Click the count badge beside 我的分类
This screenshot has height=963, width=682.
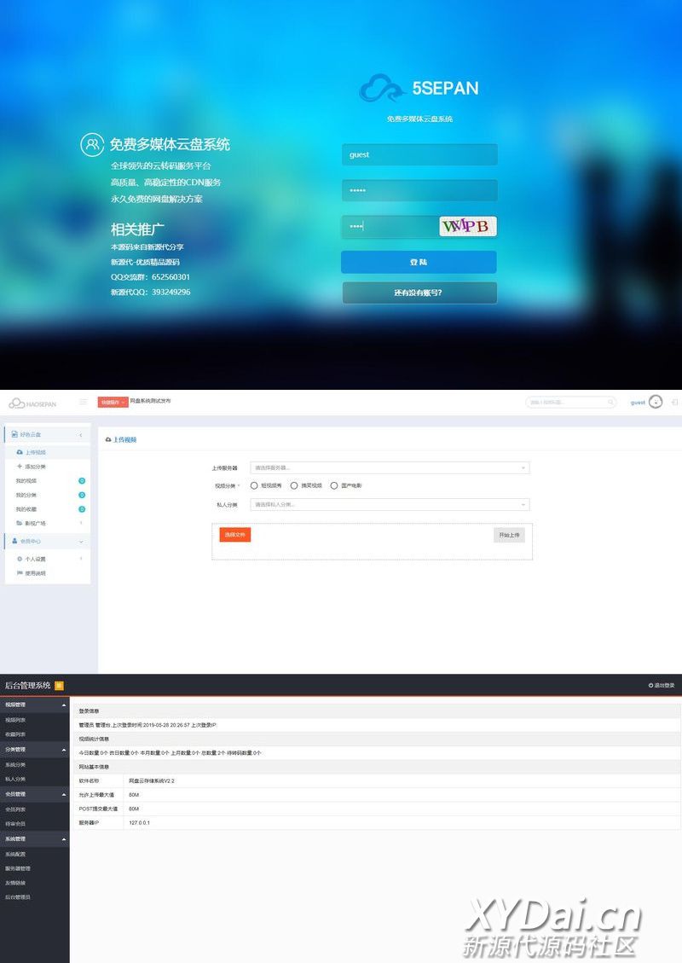click(82, 495)
